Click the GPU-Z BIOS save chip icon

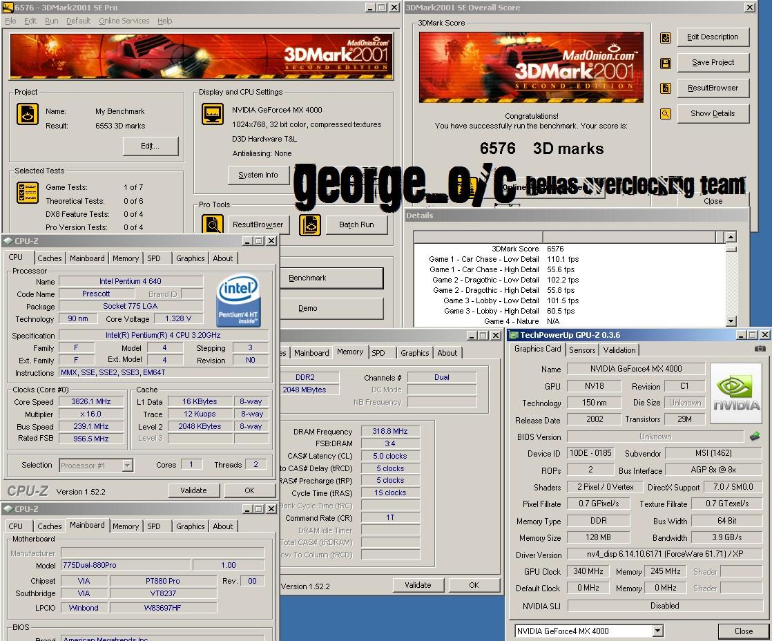pyautogui.click(x=754, y=436)
